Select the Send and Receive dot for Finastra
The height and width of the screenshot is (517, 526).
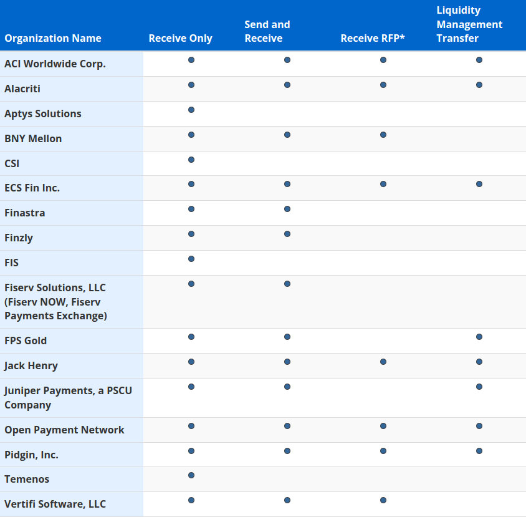click(x=287, y=209)
